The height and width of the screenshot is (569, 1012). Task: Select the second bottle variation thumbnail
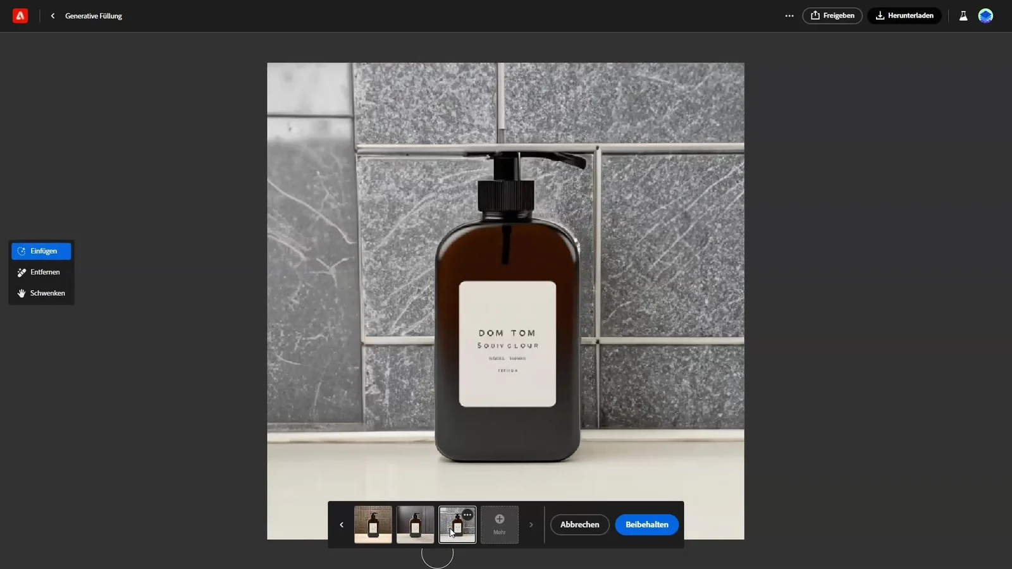coord(415,525)
